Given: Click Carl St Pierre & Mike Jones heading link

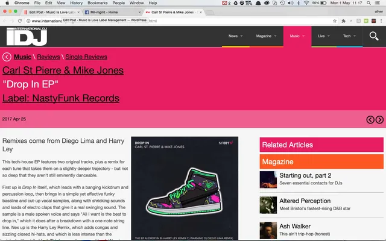Looking at the screenshot, I should point(63,70).
